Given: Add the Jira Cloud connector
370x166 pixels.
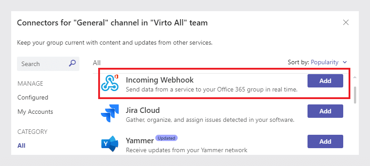Looking at the screenshot, I should (x=325, y=111).
